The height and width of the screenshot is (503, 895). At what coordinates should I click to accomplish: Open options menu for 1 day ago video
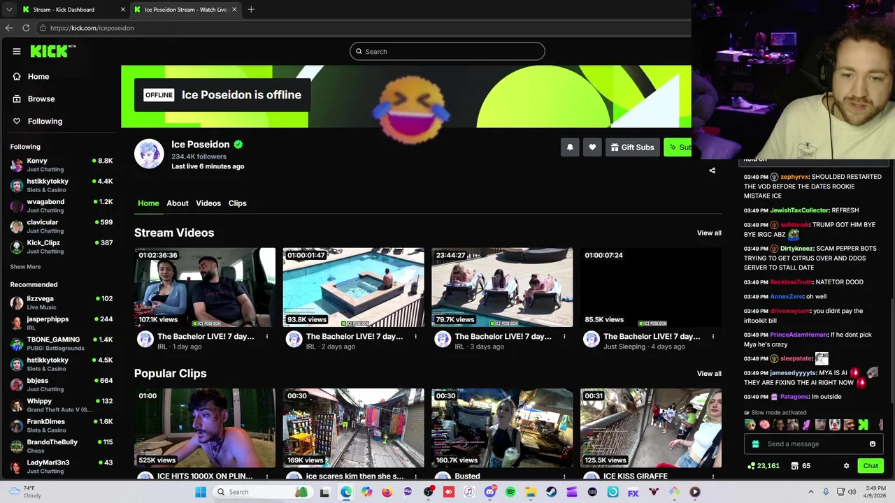click(x=266, y=337)
